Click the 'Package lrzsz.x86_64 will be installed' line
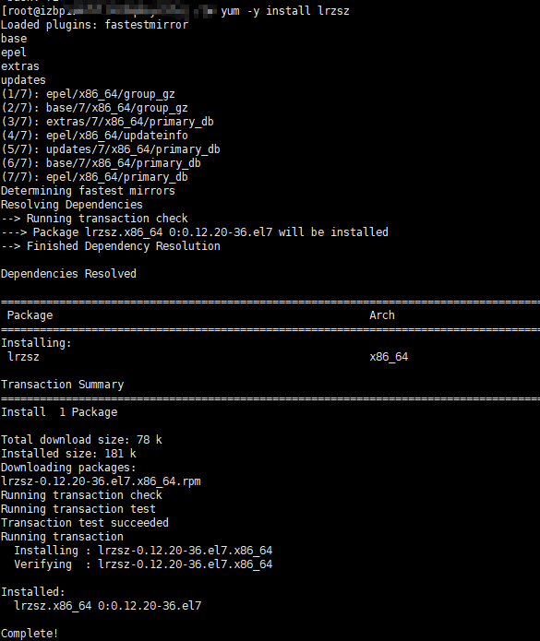The width and height of the screenshot is (540, 641). (x=195, y=232)
